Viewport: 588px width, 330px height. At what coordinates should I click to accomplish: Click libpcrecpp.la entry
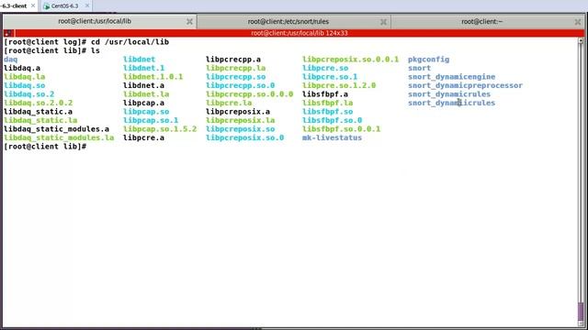pyautogui.click(x=235, y=68)
